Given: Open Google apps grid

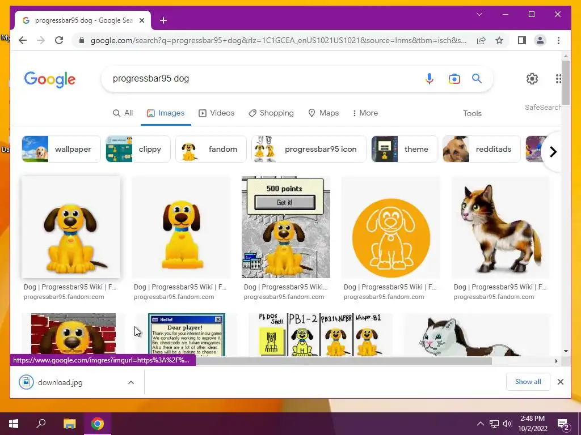Looking at the screenshot, I should 558,78.
